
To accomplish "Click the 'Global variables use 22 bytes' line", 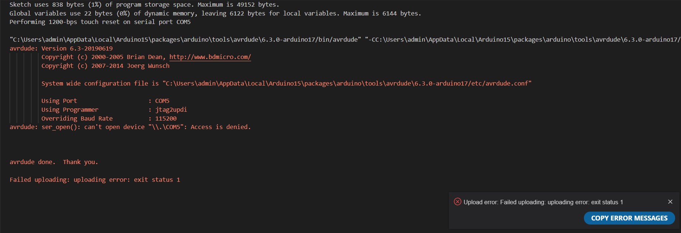I will [215, 13].
